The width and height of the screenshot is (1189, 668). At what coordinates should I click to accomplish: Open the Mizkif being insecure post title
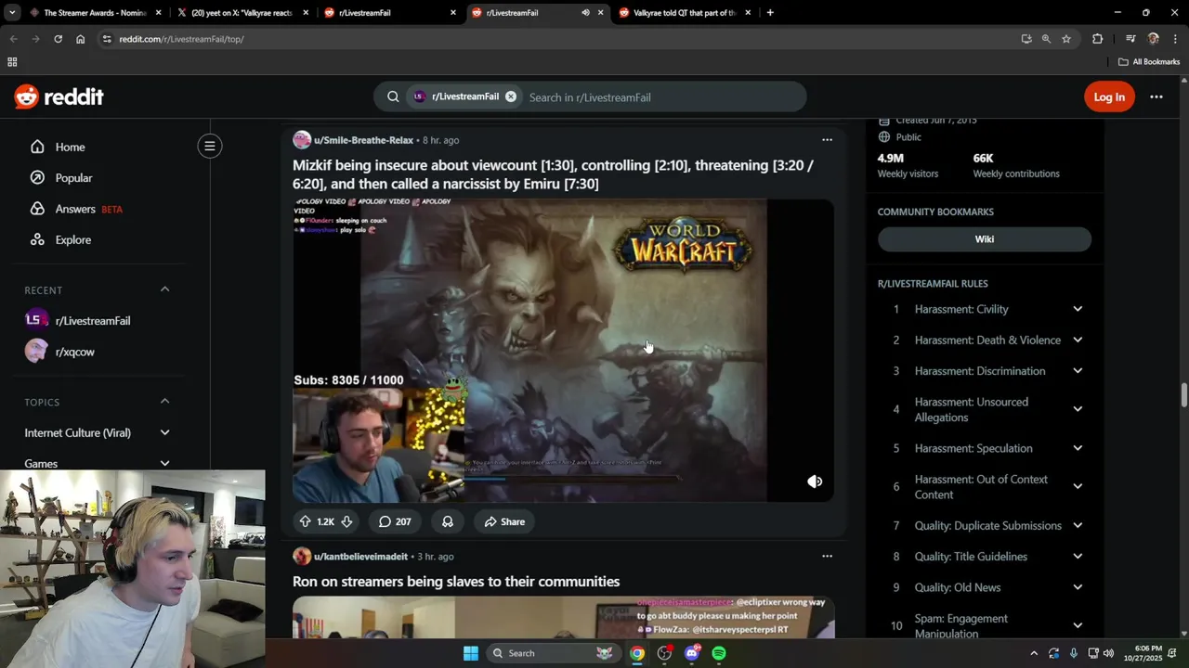[555, 174]
